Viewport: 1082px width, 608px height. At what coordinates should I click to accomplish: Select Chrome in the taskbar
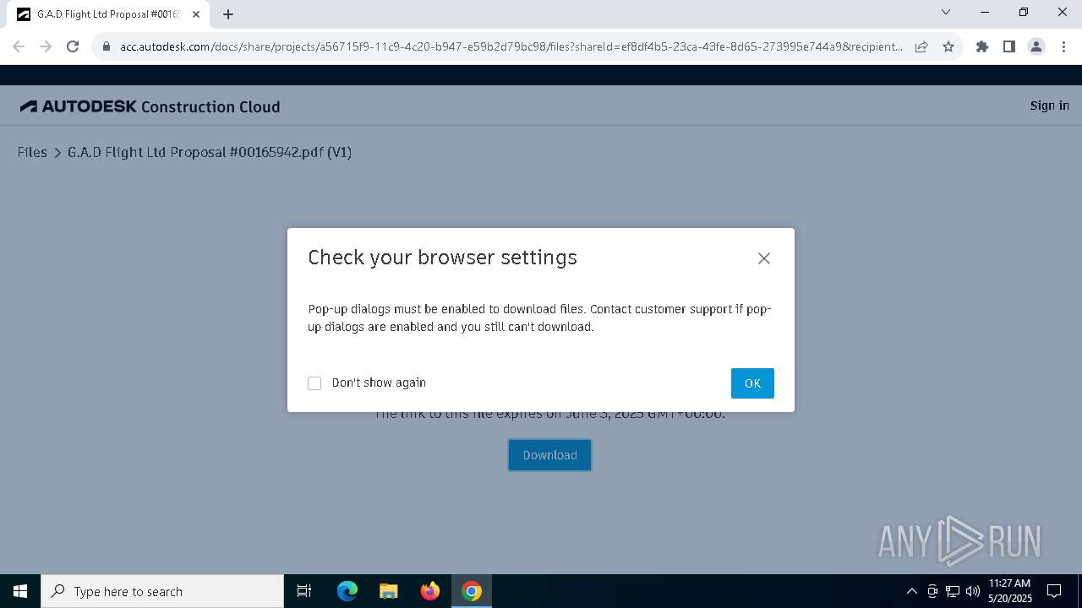coord(472,591)
